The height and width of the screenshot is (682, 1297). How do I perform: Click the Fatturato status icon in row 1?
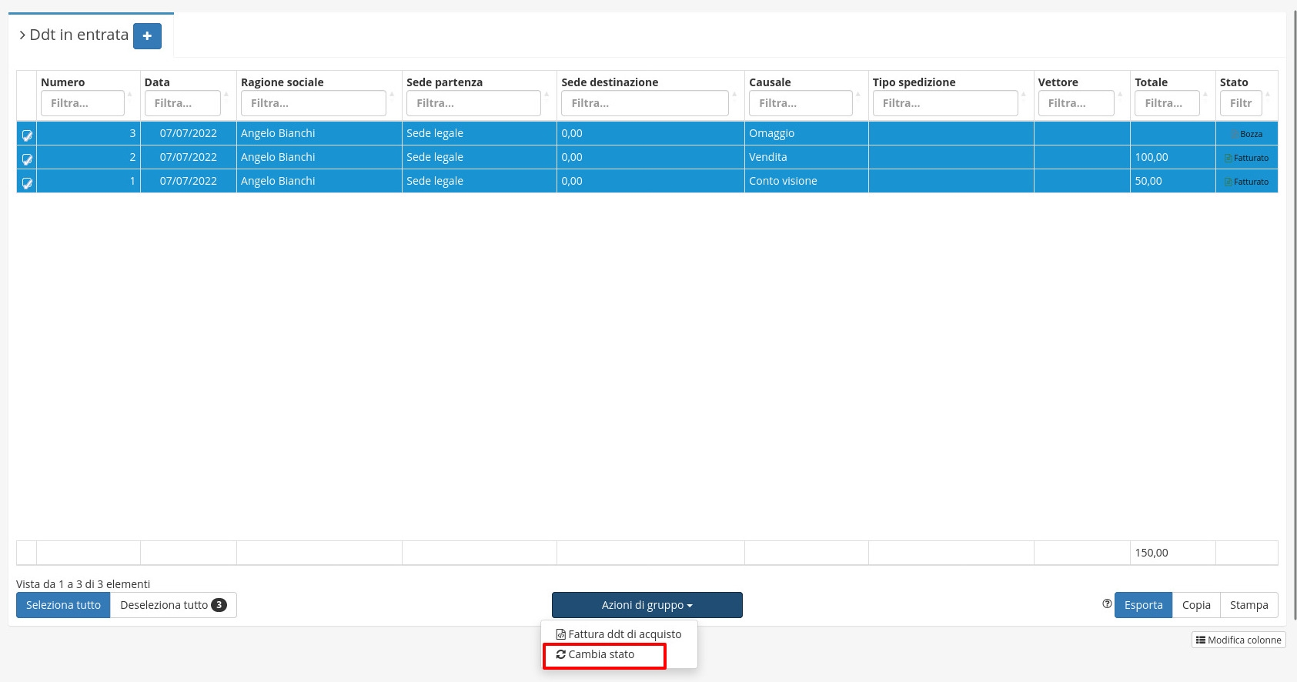[1228, 182]
